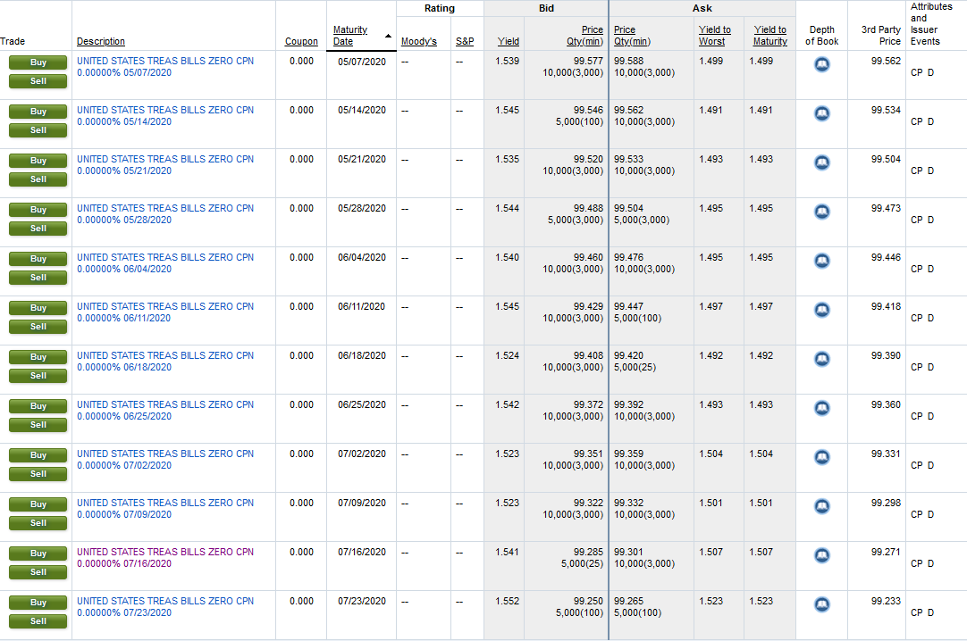
Task: Select ask price 99.392
Action: (628, 404)
